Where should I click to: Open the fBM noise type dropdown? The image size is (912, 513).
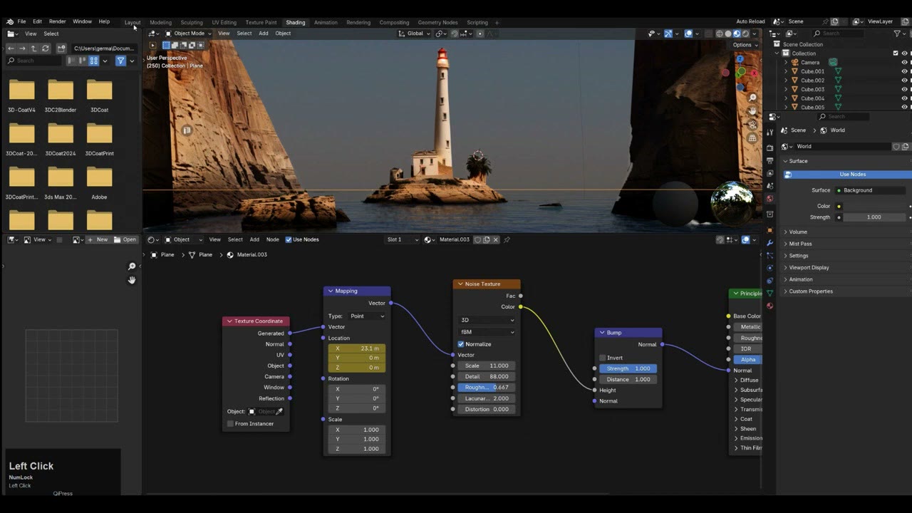coord(487,331)
